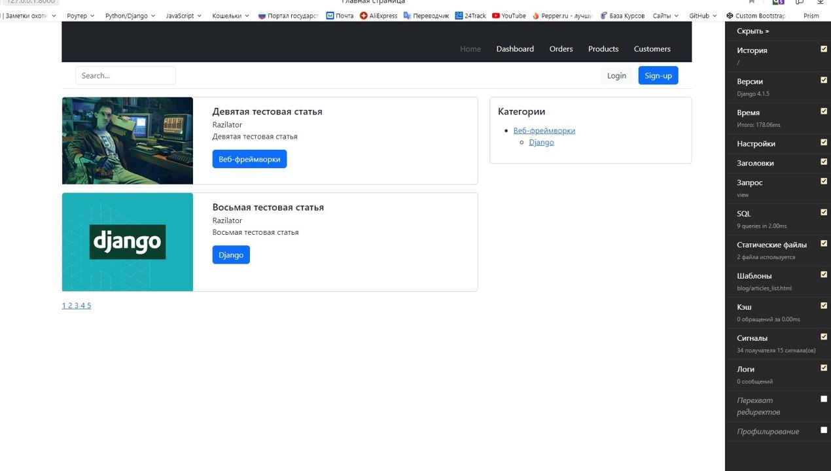Enable the Профилирование checkbox
Viewport: 831px width, 471px height.
tap(824, 430)
